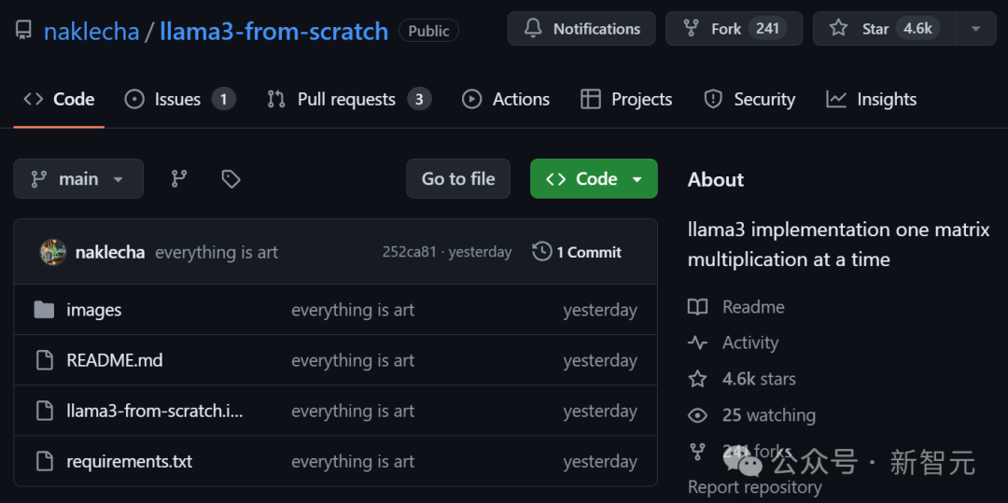Open the Issues tab
Image resolution: width=1008 pixels, height=503 pixels.
(x=179, y=100)
